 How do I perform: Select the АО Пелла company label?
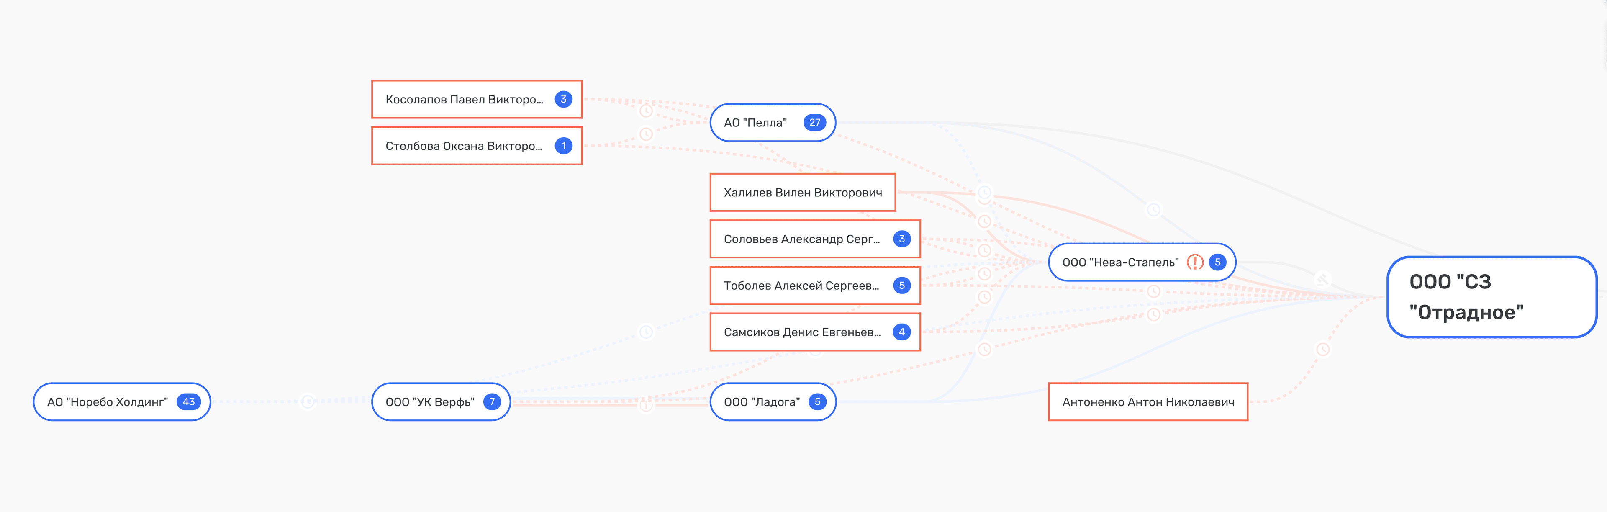click(x=755, y=123)
